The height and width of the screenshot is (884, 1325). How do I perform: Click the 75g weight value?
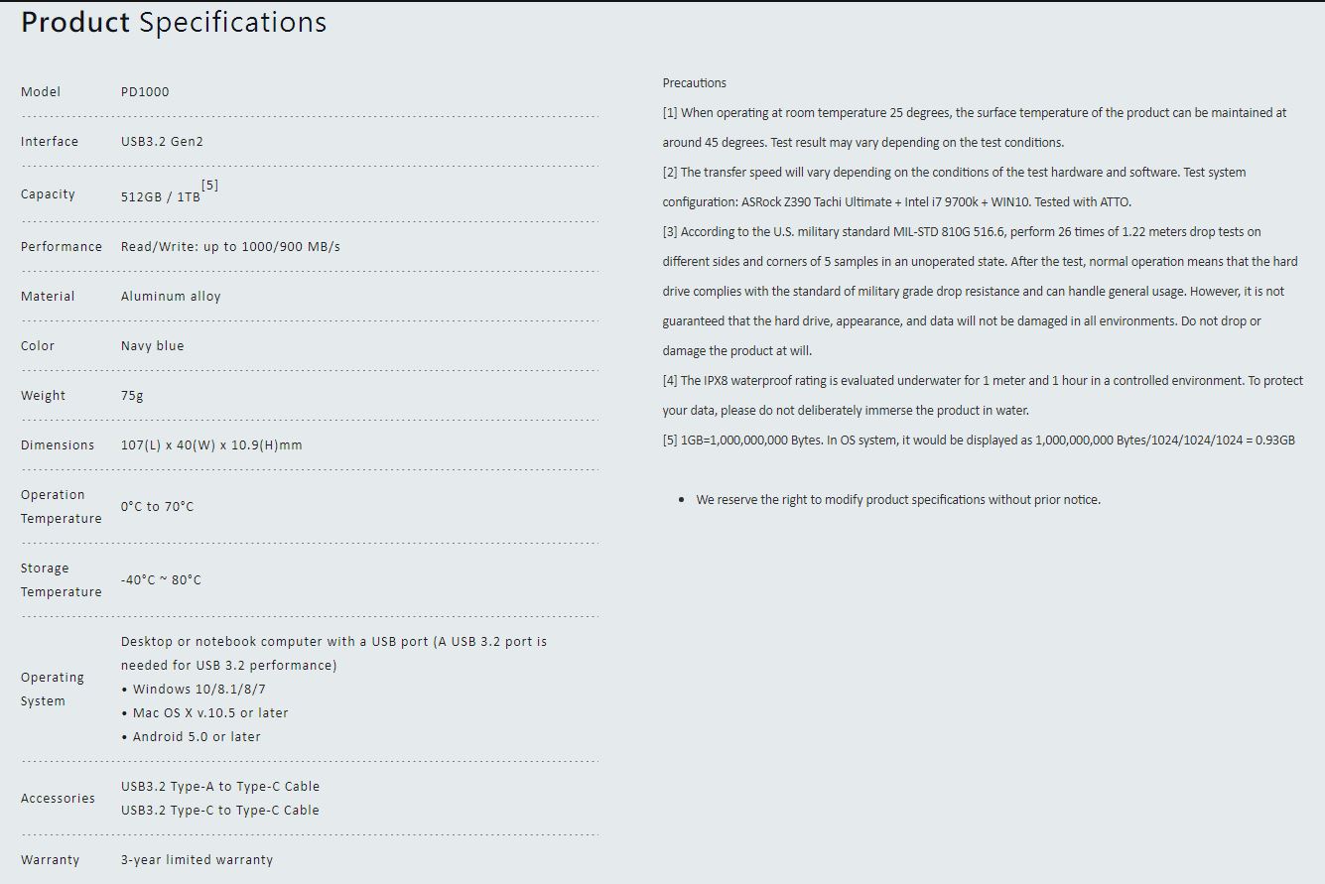[132, 396]
